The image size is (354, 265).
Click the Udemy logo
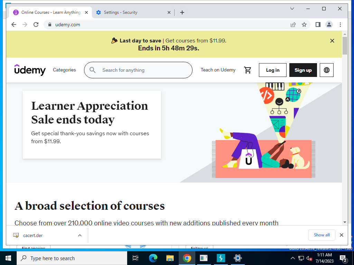(30, 70)
